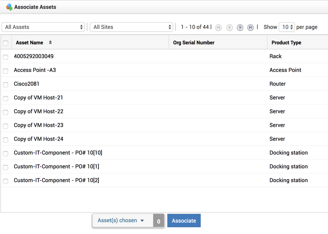Viewport: 328px width, 234px height.
Task: Select checkbox for Custom-IT-Component PO# 10[1]
Action: coord(5,167)
